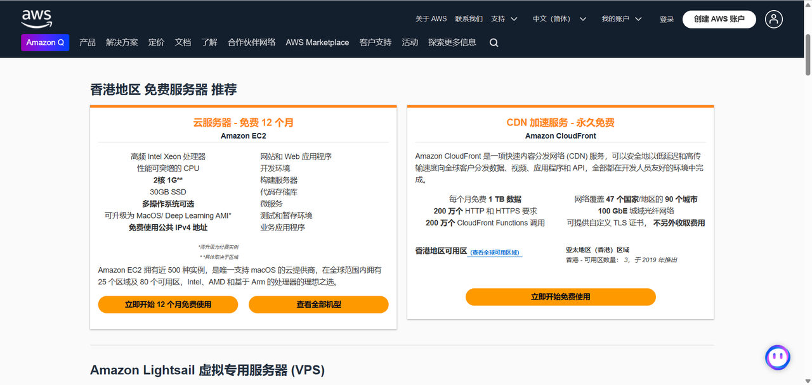The height and width of the screenshot is (385, 812).
Task: Open the 产品 menu
Action: click(88, 42)
